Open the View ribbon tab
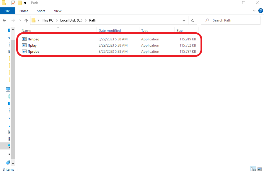Image resolution: width=264 pixels, height=171 pixels. pos(58,11)
